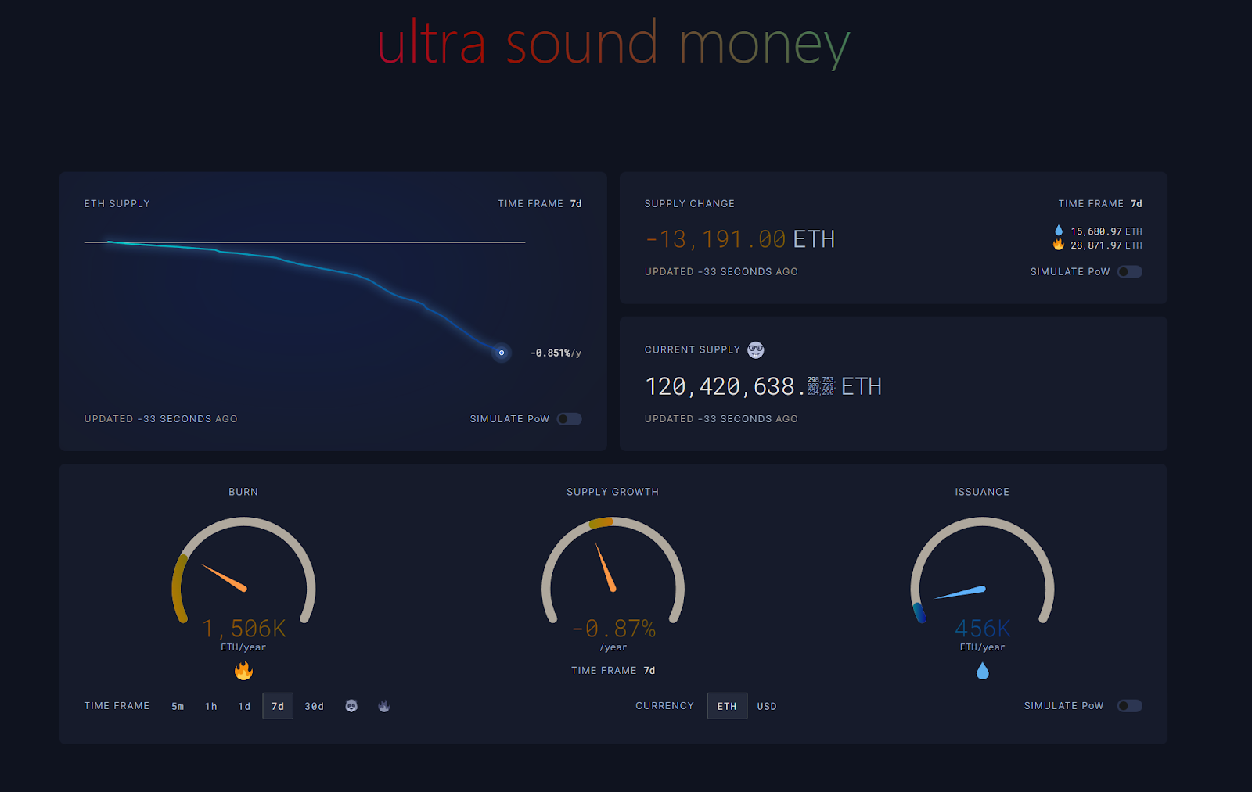Switch on Simulate PoW in gauges panel
Image resolution: width=1252 pixels, height=792 pixels.
[x=1129, y=706]
